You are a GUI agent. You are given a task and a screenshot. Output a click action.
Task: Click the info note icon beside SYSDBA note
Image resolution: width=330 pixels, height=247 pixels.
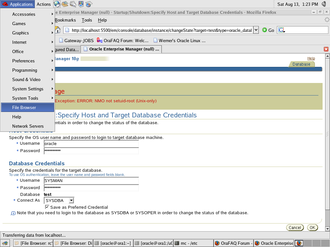(x=13, y=213)
